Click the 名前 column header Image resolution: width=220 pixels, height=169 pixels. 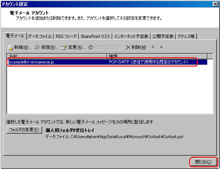pyautogui.click(x=57, y=56)
